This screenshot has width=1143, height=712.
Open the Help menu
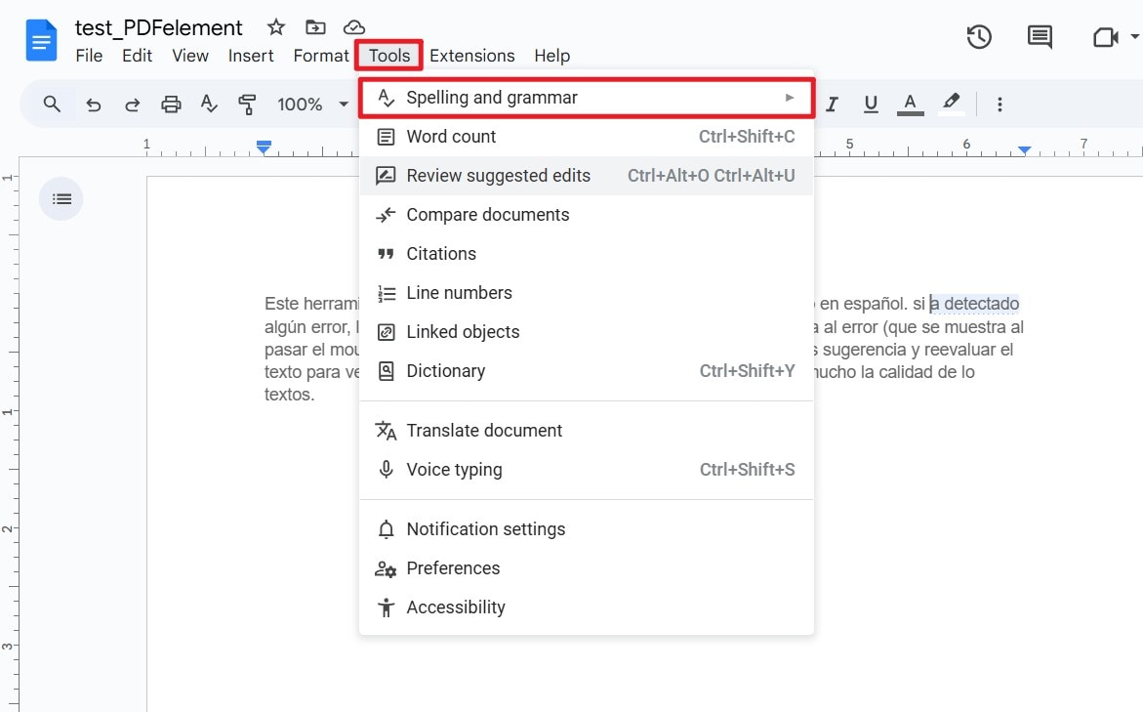click(551, 56)
